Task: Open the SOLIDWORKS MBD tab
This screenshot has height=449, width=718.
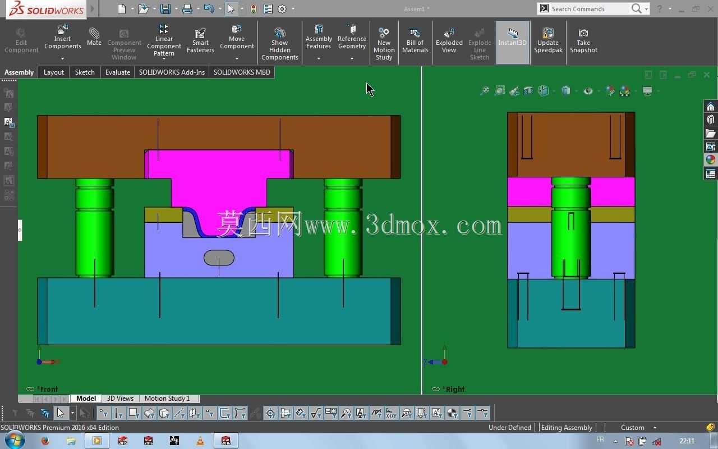Action: (242, 72)
